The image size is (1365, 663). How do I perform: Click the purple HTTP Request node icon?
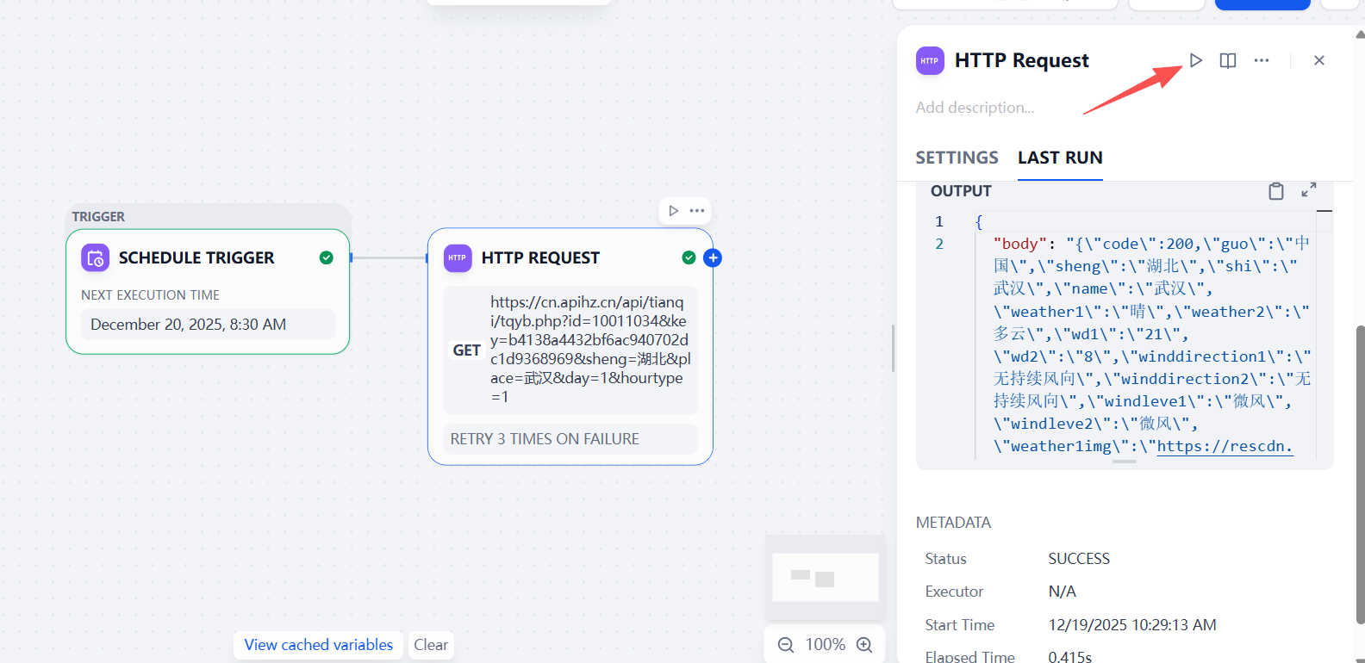tap(458, 257)
